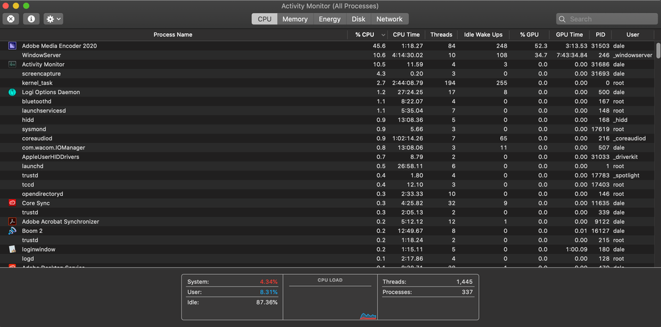Sort by % GPU column header
The width and height of the screenshot is (661, 327).
coord(529,34)
